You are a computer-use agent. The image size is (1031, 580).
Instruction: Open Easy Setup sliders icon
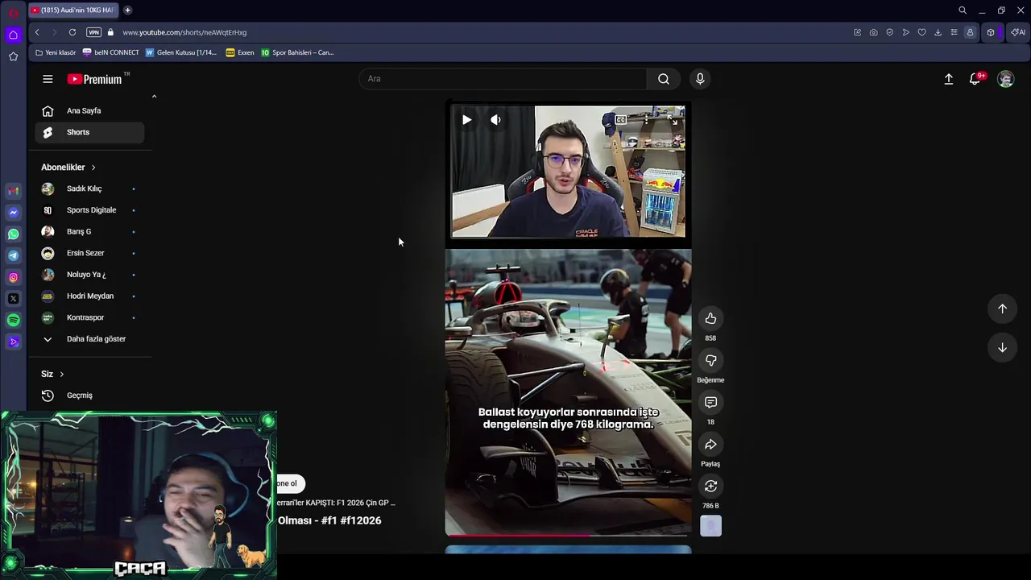pyautogui.click(x=954, y=32)
